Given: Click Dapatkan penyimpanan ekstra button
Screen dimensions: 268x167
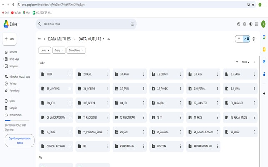Looking at the screenshot, I should click(19, 141).
